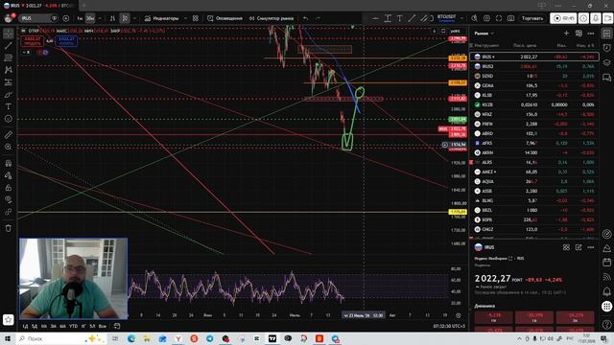Hide all drawings with the eye icon
This screenshot has height=345, width=614.
coord(9,200)
